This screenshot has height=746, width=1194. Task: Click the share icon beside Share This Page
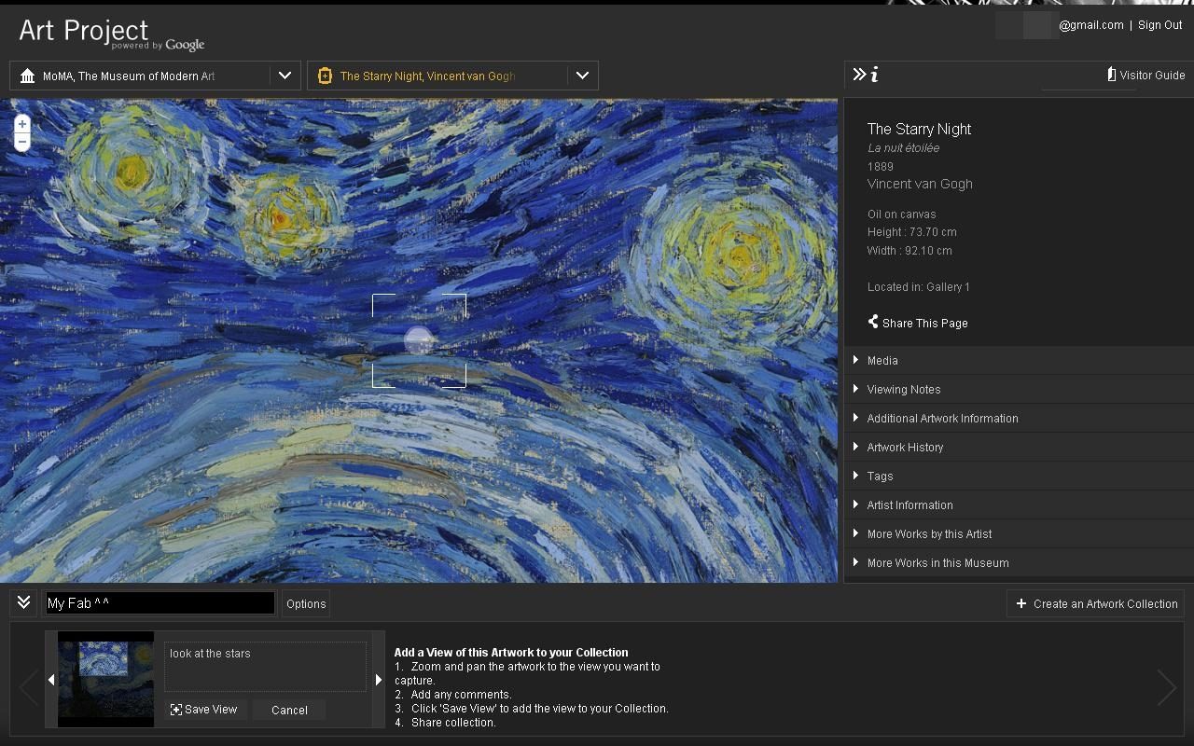(x=873, y=322)
